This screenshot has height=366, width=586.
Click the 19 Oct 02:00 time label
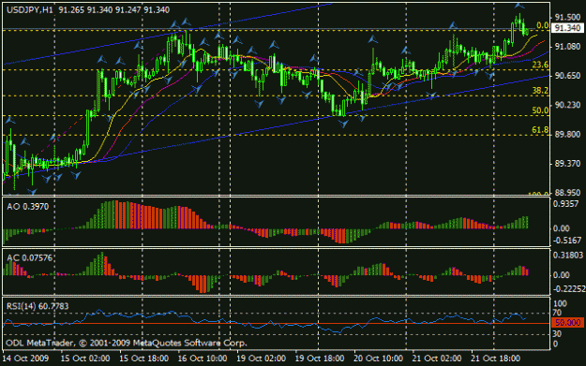(x=261, y=359)
